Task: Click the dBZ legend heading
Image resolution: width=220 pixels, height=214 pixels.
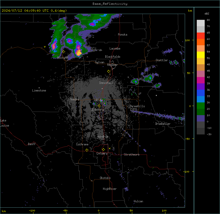Action: (207, 13)
